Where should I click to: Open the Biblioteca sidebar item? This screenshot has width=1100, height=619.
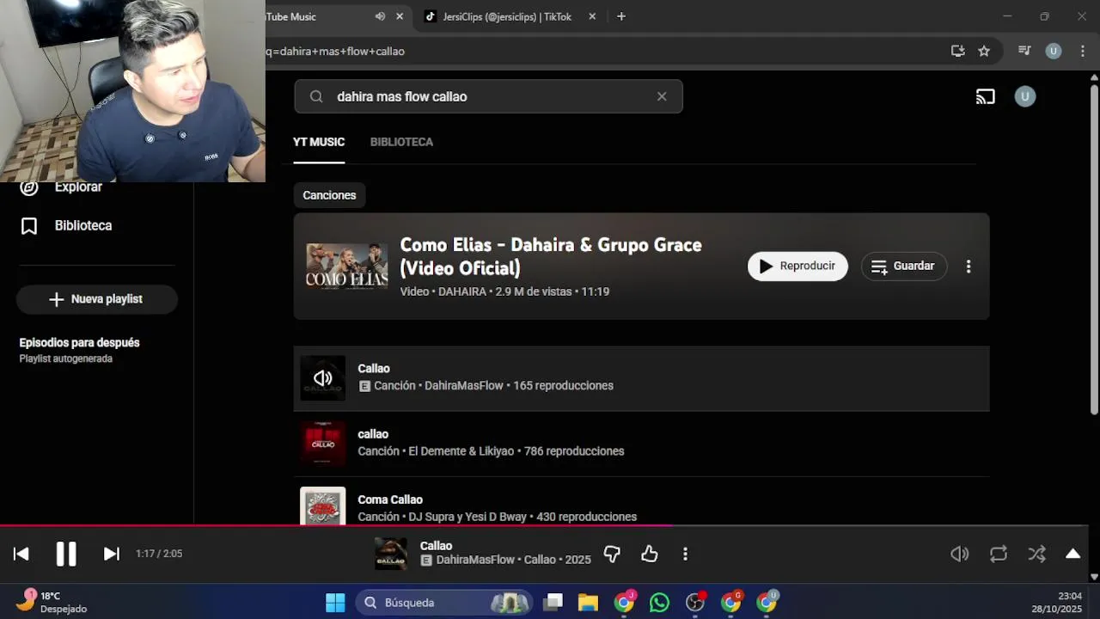point(67,226)
